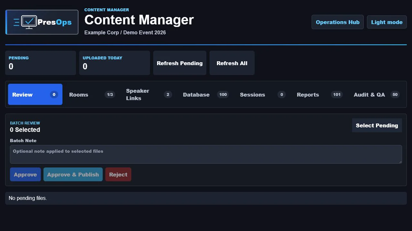Click the Refresh Pending button
Viewport: 412px width, 231px height.
tap(180, 63)
